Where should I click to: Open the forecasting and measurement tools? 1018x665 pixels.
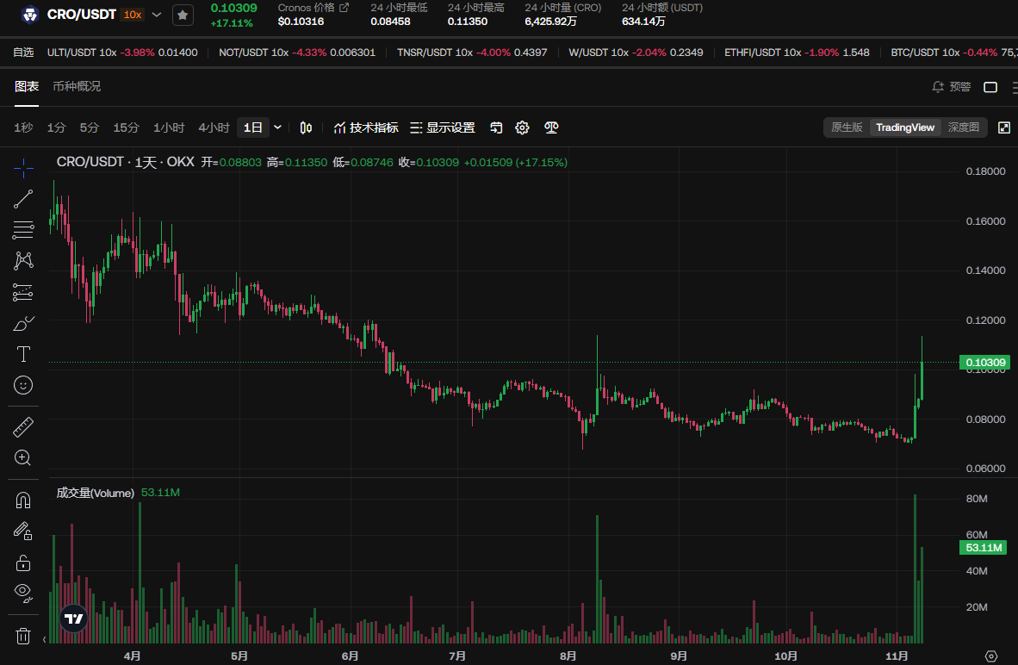(x=23, y=292)
